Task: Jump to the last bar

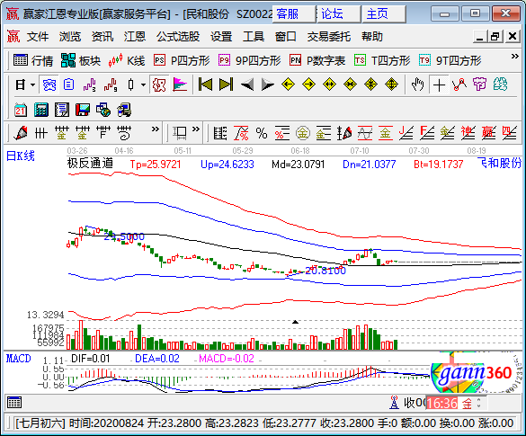Action: (x=226, y=85)
